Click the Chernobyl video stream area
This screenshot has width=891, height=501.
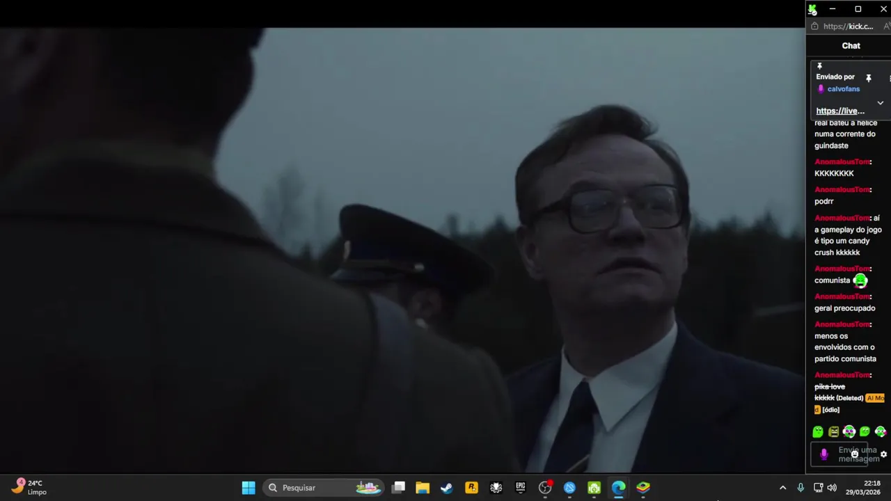point(402,250)
